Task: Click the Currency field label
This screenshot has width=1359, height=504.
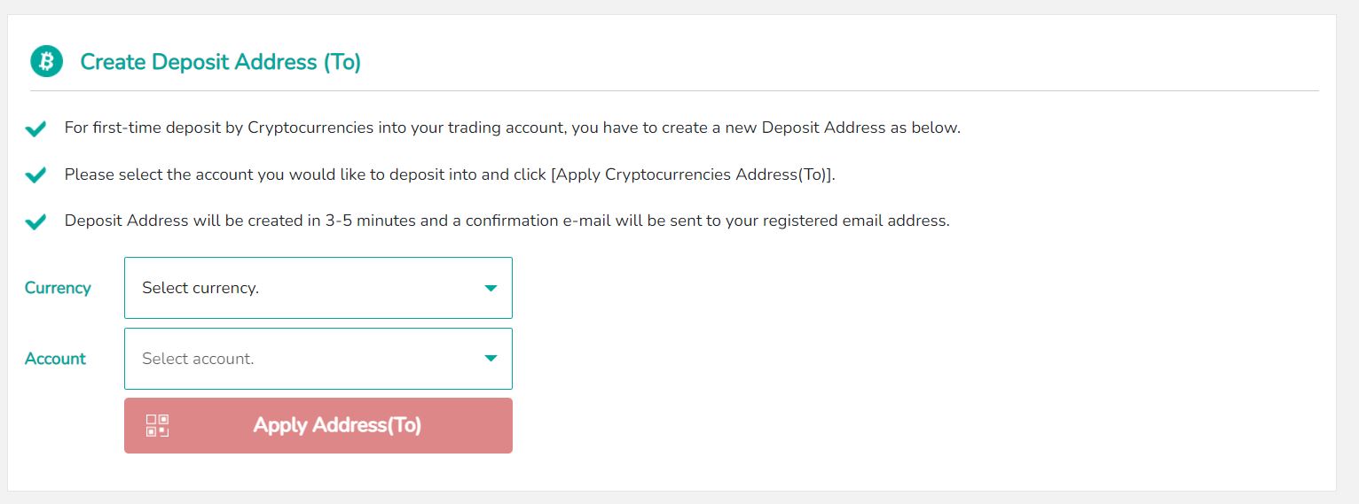Action: click(58, 288)
